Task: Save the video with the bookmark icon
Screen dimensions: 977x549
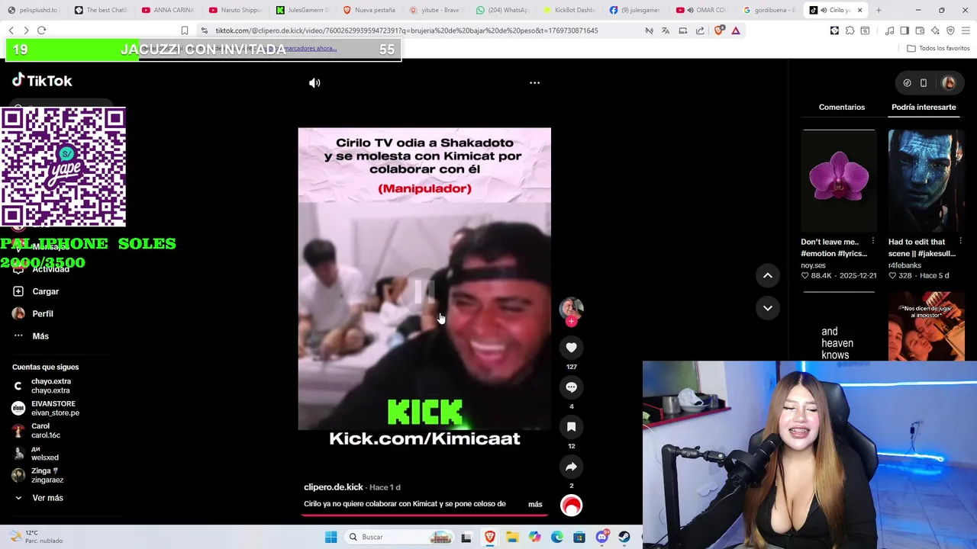Action: click(x=571, y=427)
